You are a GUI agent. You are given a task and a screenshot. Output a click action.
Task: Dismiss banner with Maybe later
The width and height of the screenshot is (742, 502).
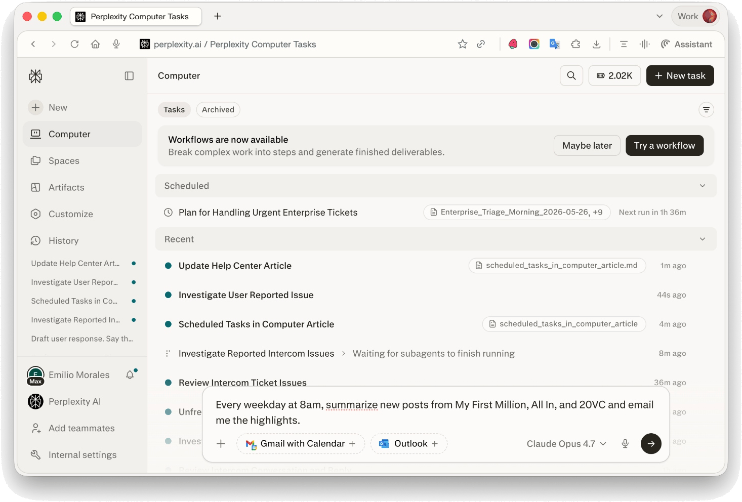tap(587, 145)
